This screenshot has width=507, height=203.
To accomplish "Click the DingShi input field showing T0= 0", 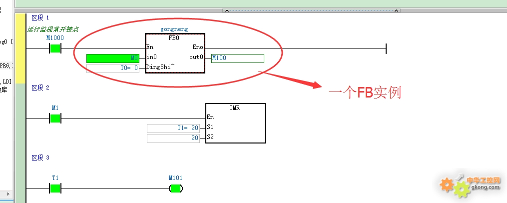I will [x=112, y=68].
